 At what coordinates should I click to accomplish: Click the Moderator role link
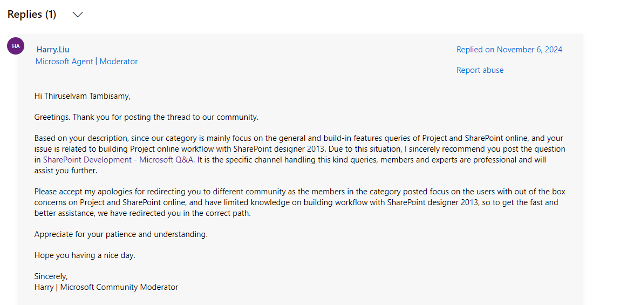tap(119, 62)
